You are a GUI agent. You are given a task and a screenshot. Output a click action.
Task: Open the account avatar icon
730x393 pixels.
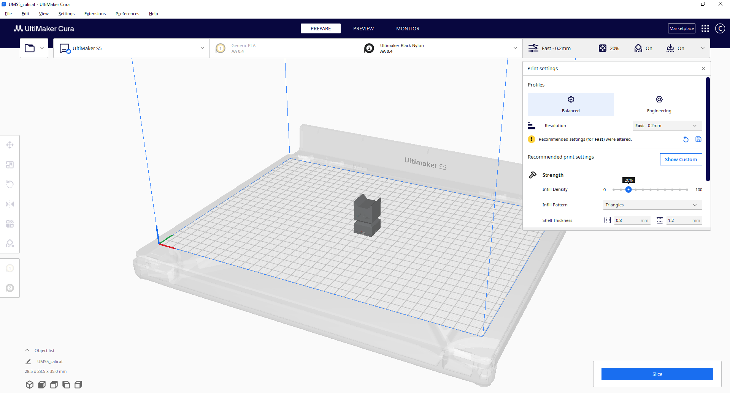pyautogui.click(x=720, y=28)
